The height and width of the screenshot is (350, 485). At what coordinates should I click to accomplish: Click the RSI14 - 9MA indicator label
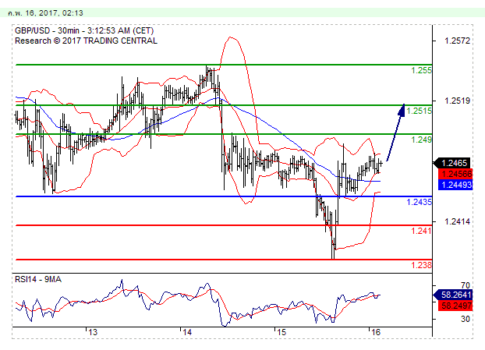tap(38, 280)
